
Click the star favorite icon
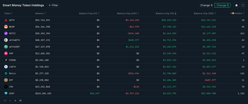(x=236, y=5)
